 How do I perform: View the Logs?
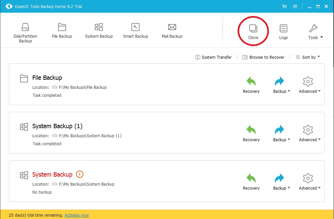pos(283,32)
